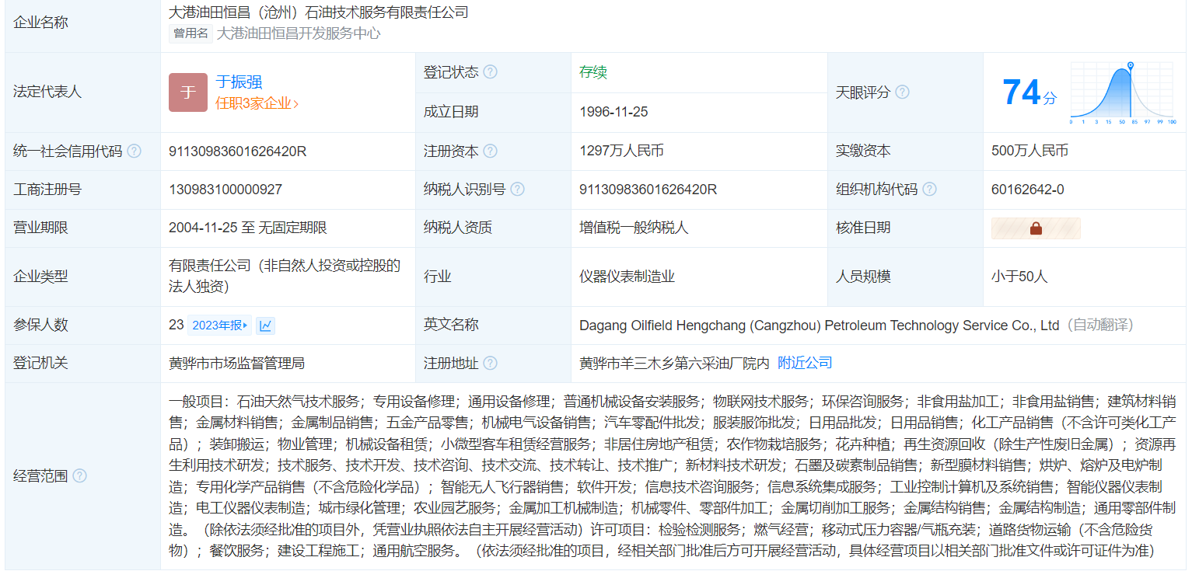This screenshot has height=578, width=1199.
Task: Click the help icon next to 天眼评分
Action: pos(902,92)
